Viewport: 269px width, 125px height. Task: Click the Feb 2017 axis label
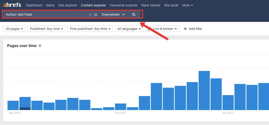[121, 113]
